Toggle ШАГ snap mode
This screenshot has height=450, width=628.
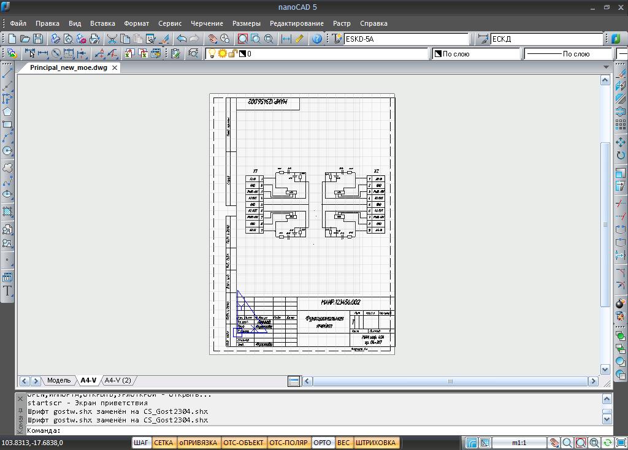coord(140,443)
